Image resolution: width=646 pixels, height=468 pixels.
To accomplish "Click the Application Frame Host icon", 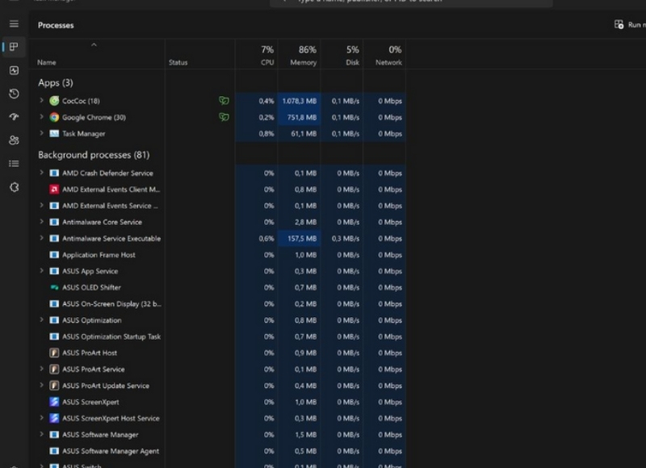I will pos(54,255).
